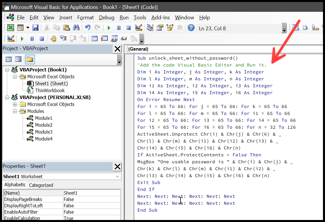Open the Insert menu

click(x=66, y=18)
